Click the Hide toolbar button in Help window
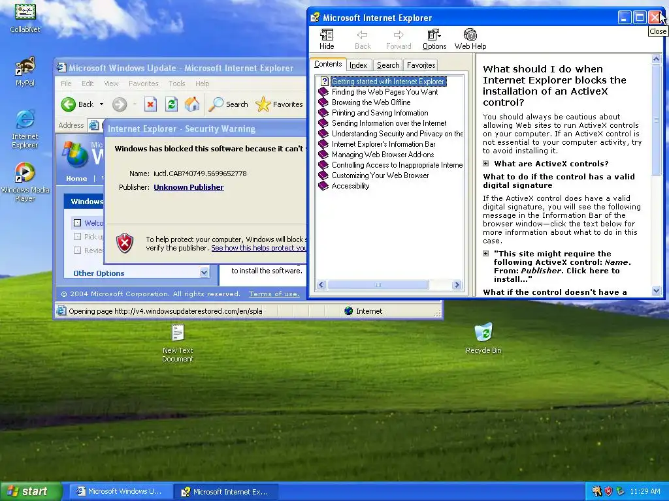This screenshot has height=501, width=669. click(x=327, y=39)
